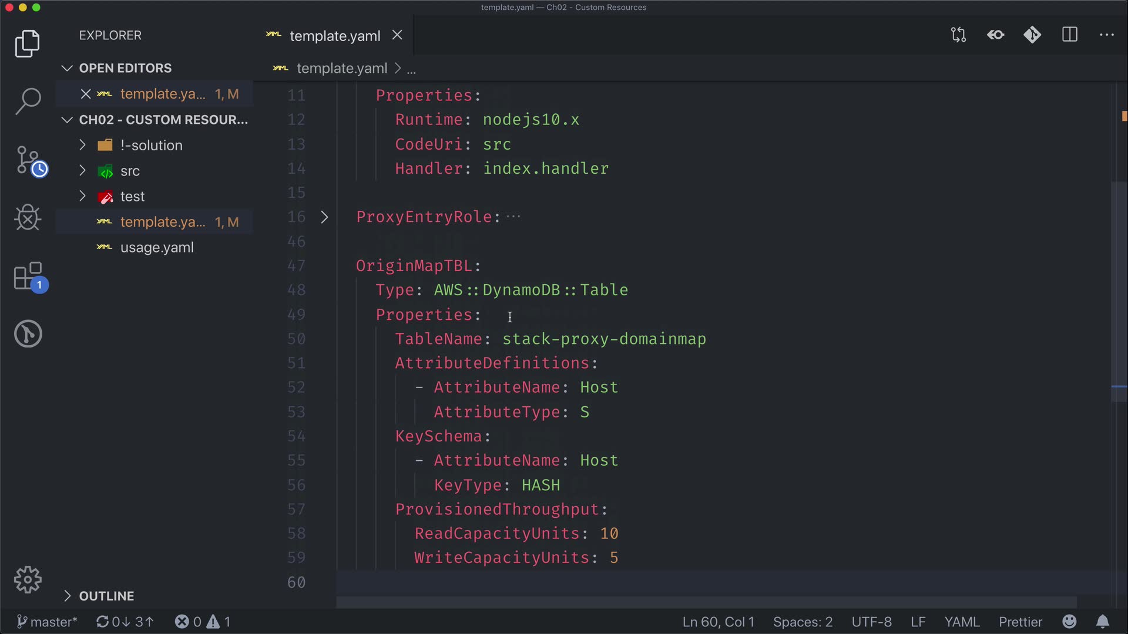Screen dimensions: 1128x634
Task: Expand the folded ProxyEntryRole section
Action: (x=324, y=217)
